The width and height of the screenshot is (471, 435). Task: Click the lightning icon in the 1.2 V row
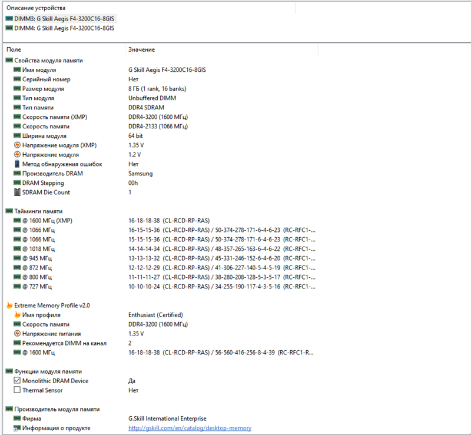[17, 155]
